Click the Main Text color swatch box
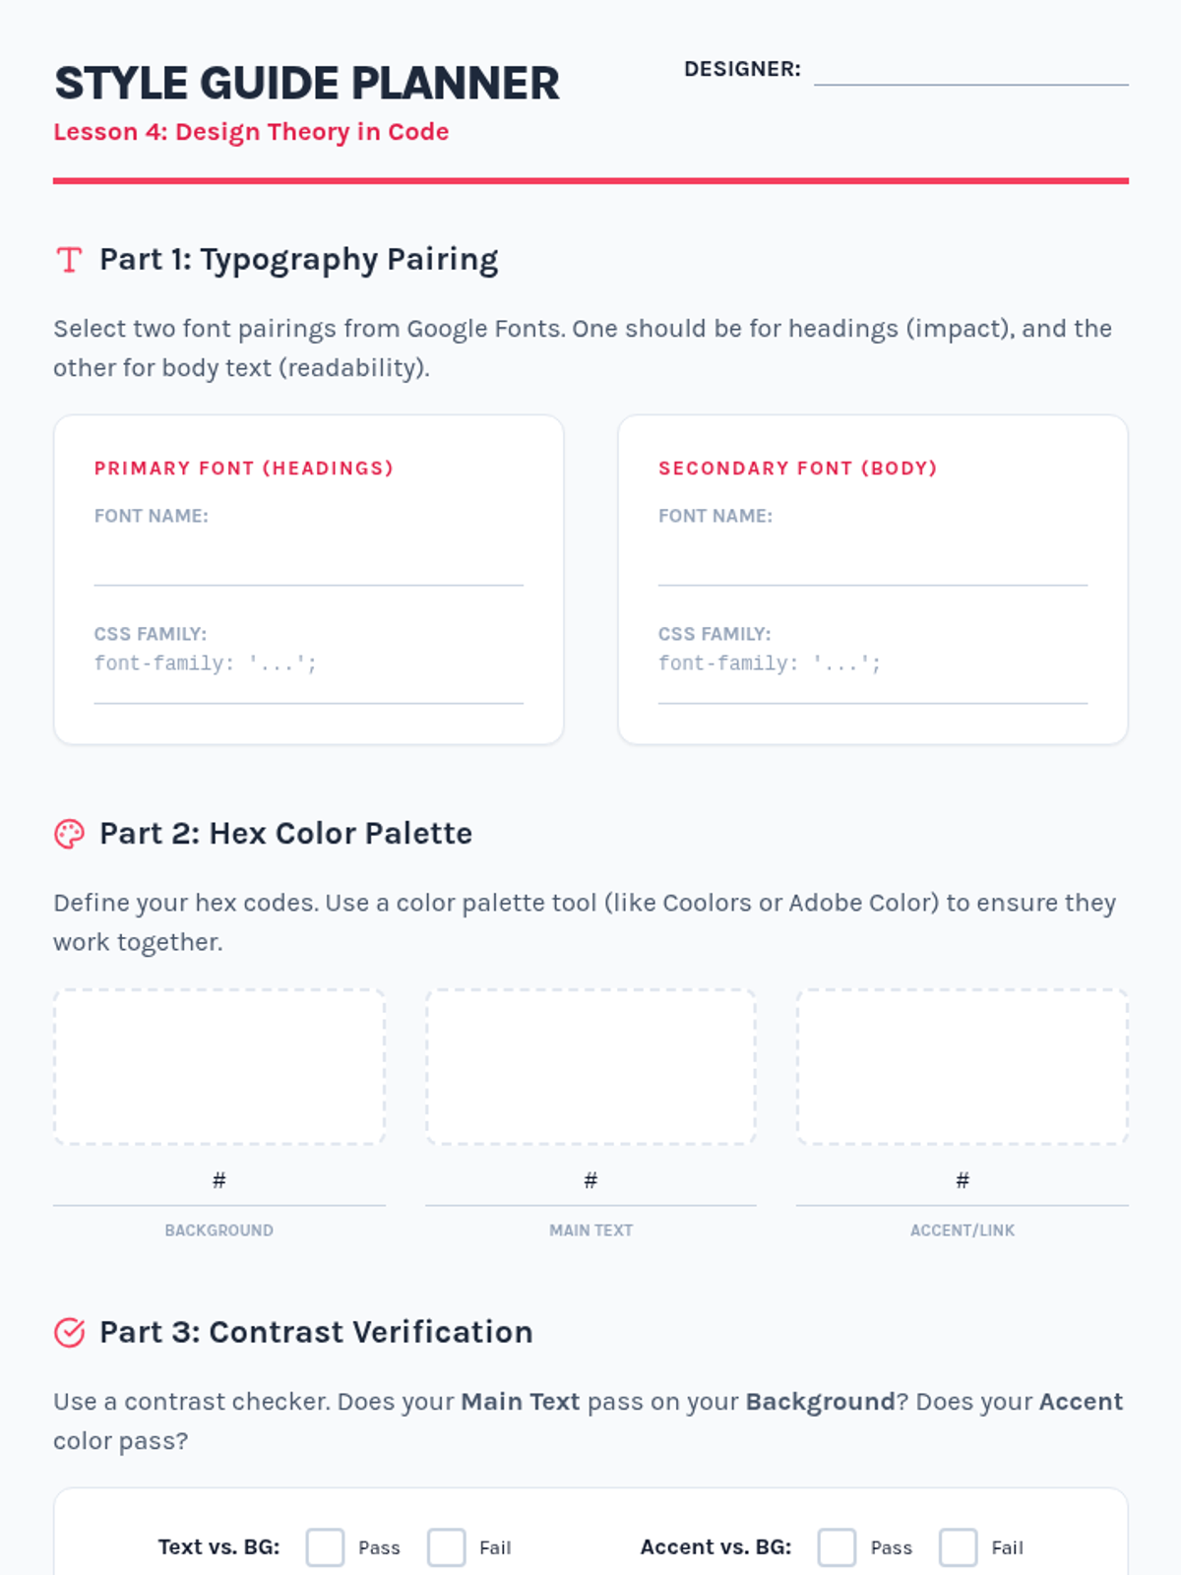 coord(590,1067)
